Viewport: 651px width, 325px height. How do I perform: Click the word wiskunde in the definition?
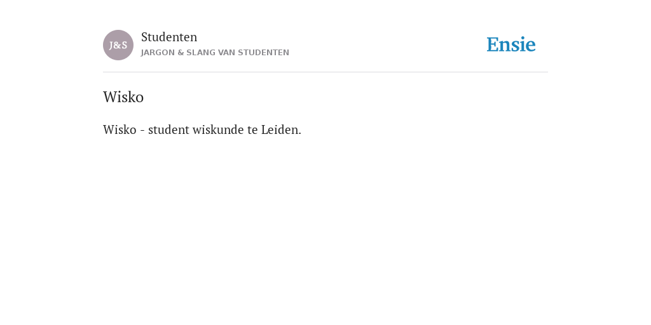pos(218,129)
